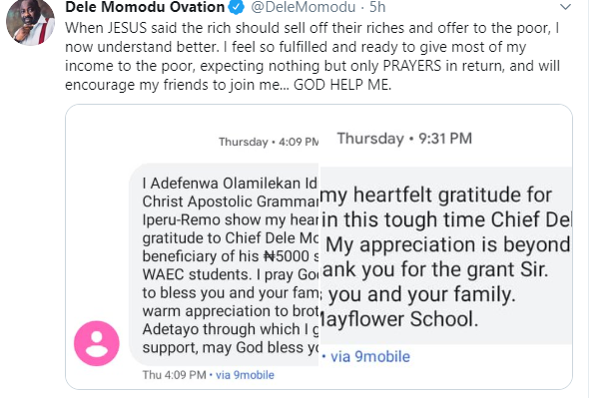Click the small 'via 9mobile' label

245,375
